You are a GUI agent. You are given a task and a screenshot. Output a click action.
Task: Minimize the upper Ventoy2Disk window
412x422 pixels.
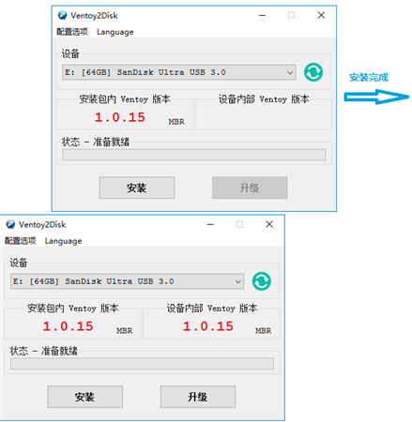pyautogui.click(x=262, y=15)
